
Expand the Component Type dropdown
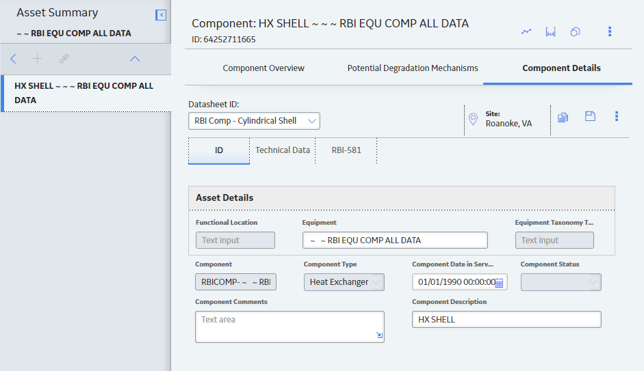click(x=344, y=282)
